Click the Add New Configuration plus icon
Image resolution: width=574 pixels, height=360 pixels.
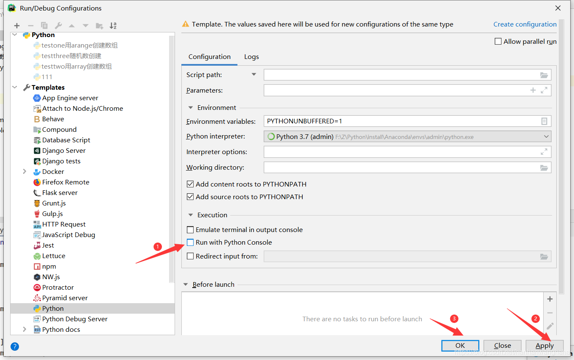pyautogui.click(x=17, y=26)
